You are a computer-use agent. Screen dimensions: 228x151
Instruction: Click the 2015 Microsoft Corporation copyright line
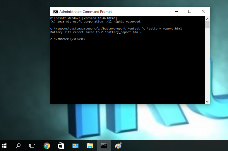coord(96,22)
